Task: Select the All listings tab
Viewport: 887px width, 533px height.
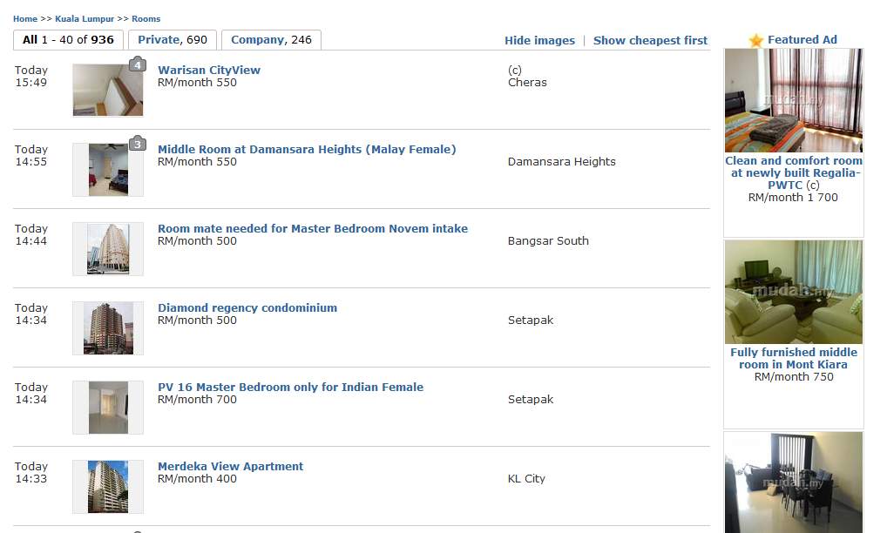Action: [x=68, y=40]
